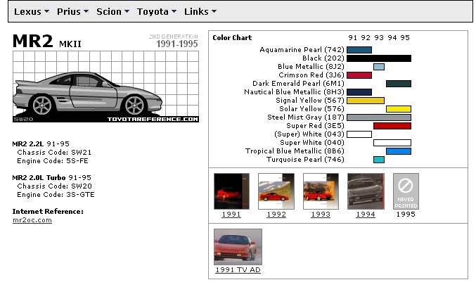Select the Crimson Red (3J6) swatch
The height and width of the screenshot is (287, 476).
click(x=359, y=75)
